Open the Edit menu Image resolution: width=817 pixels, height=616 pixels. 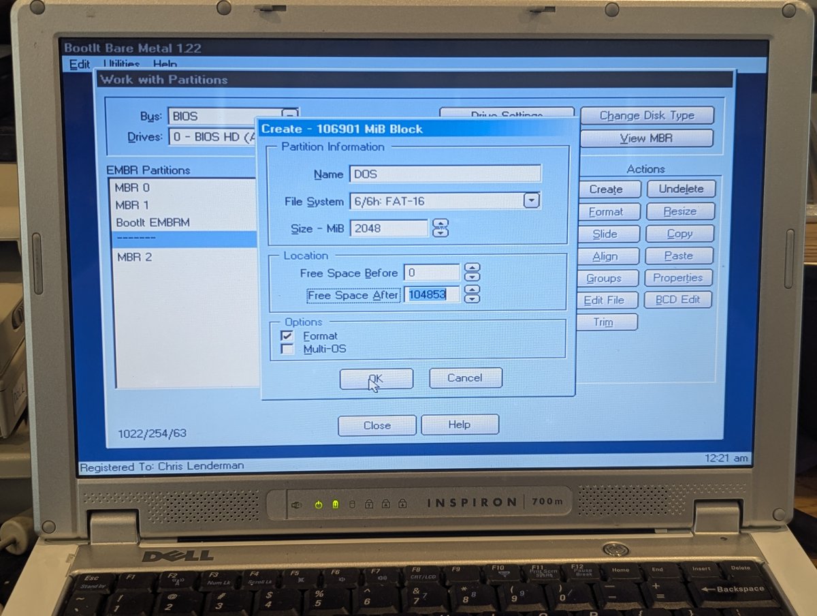(80, 64)
